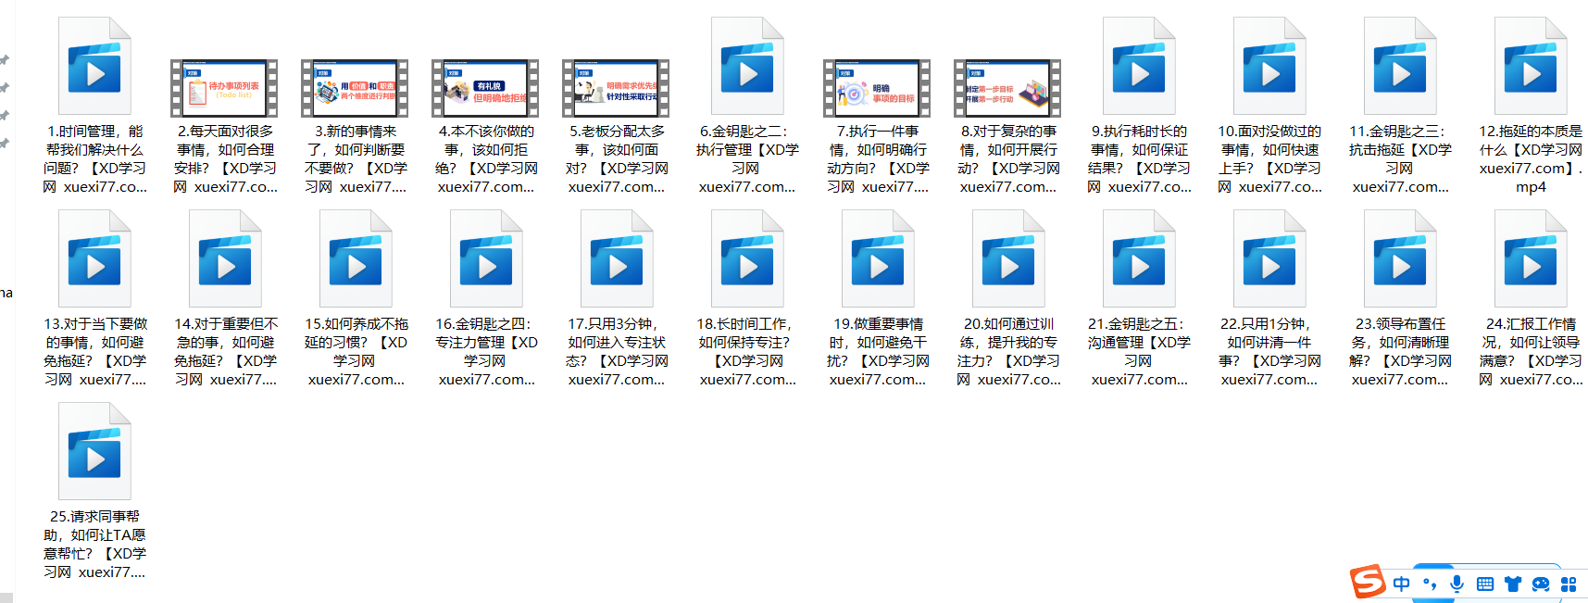Select the 25.请求同事帮助 video file
The height and width of the screenshot is (603, 1588).
tap(94, 452)
